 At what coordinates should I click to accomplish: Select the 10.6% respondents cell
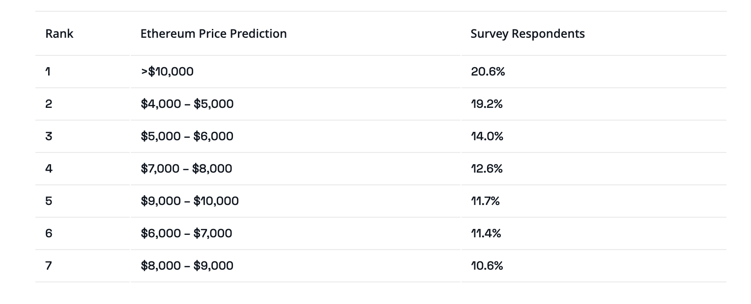pos(487,266)
